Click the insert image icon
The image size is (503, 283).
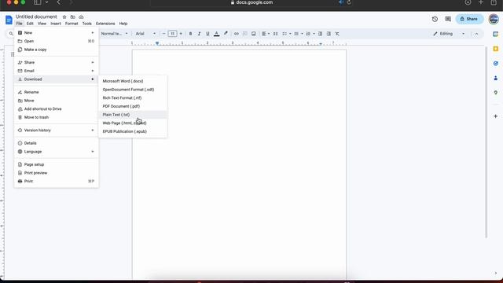coord(253,34)
